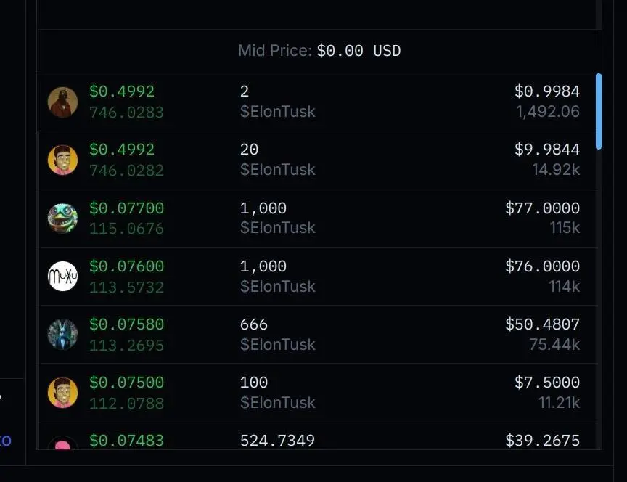Select the 524.7349 amount

coord(277,441)
